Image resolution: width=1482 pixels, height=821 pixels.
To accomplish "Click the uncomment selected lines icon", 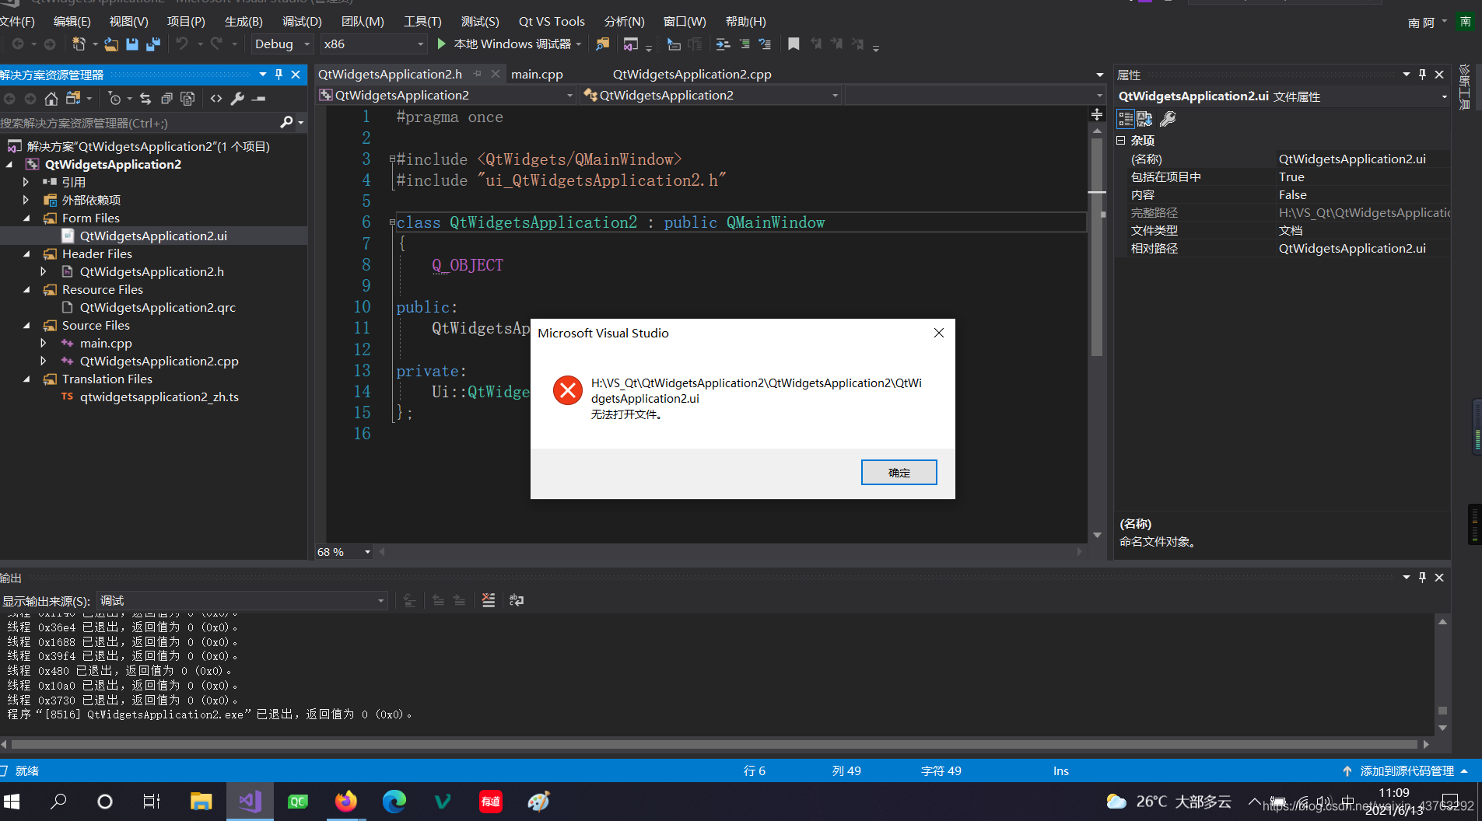I will [x=765, y=44].
